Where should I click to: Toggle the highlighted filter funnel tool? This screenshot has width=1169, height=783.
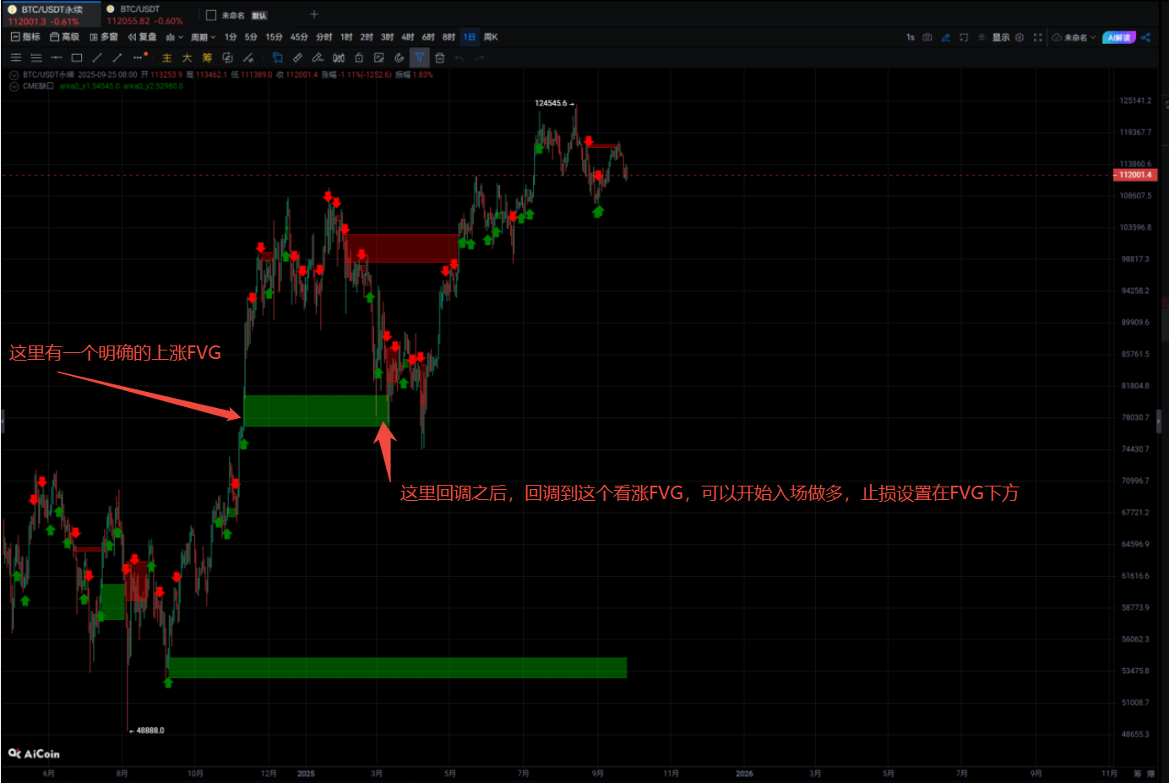[x=420, y=57]
